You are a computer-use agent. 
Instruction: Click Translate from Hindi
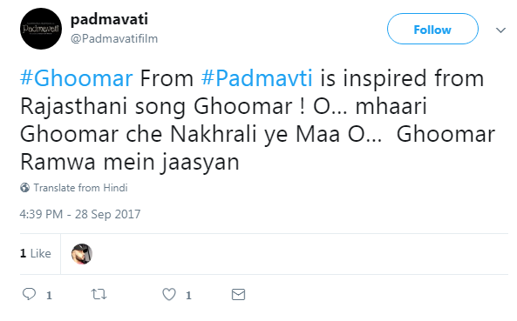pyautogui.click(x=80, y=188)
